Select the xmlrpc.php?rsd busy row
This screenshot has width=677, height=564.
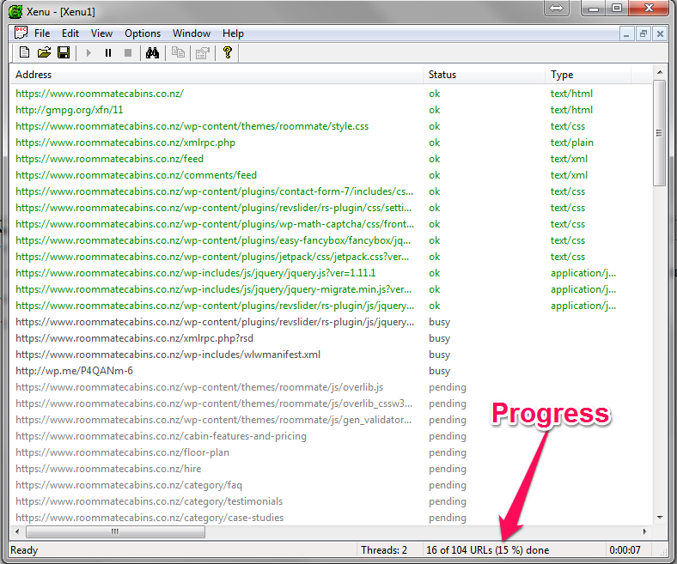[331, 338]
